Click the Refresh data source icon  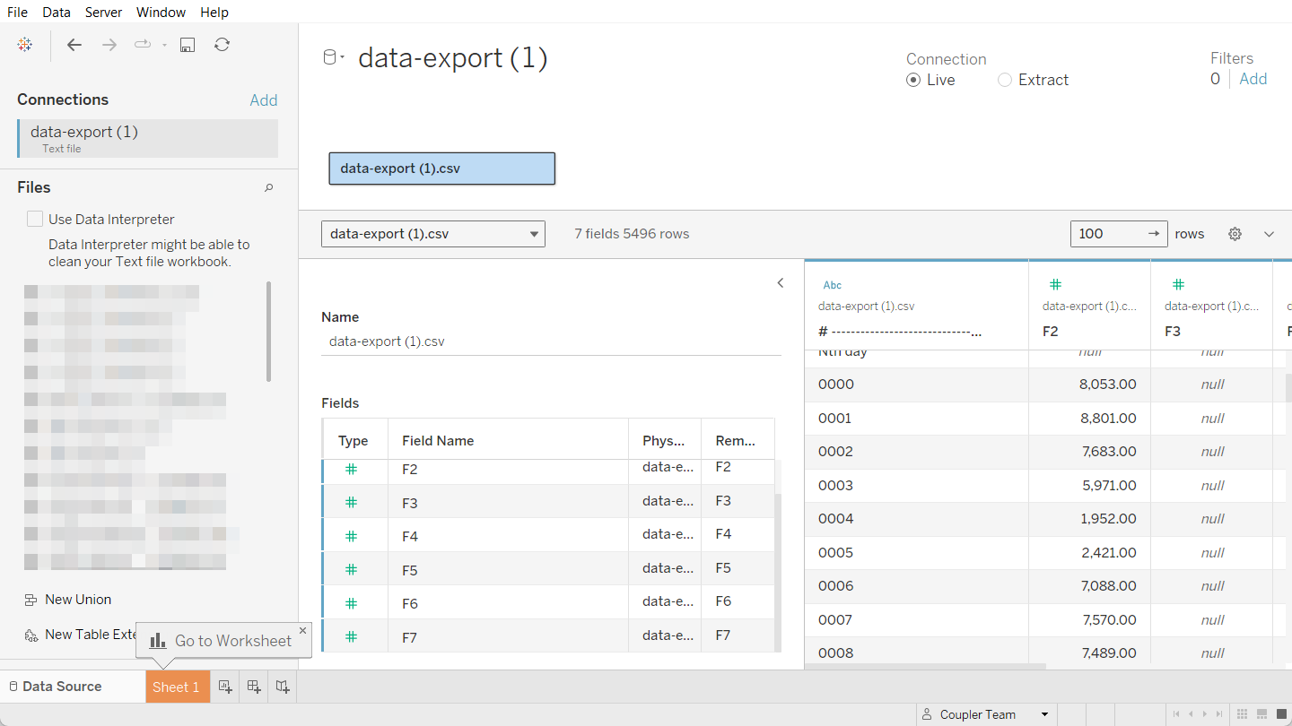[x=222, y=44]
